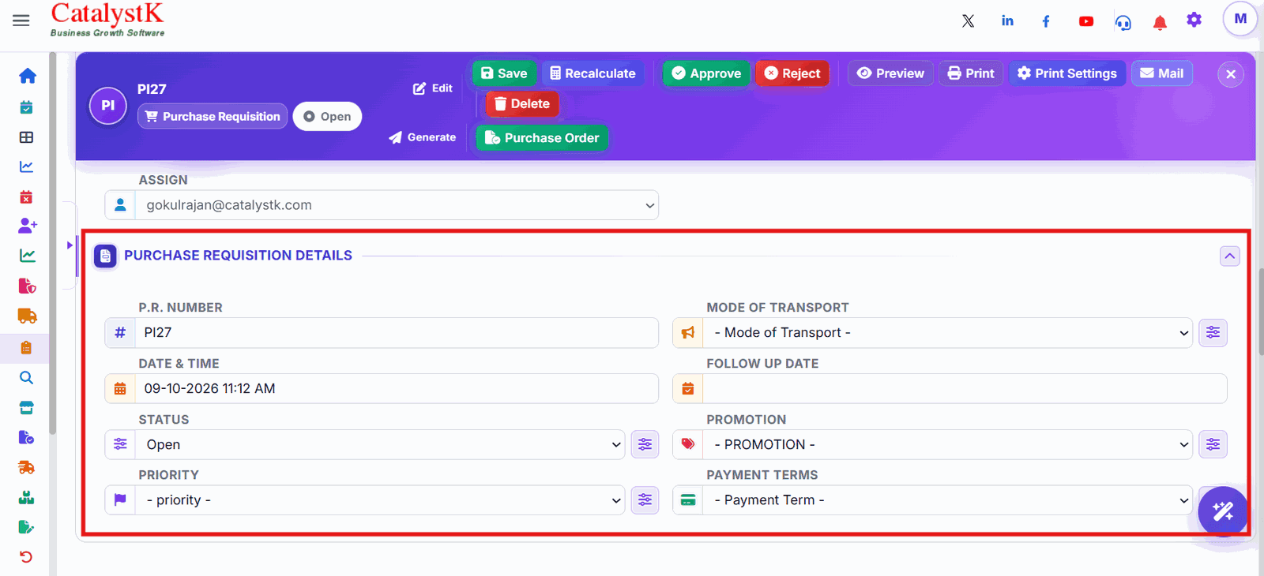Open the X (Twitter) social link
Viewport: 1264px width, 576px height.
click(968, 21)
